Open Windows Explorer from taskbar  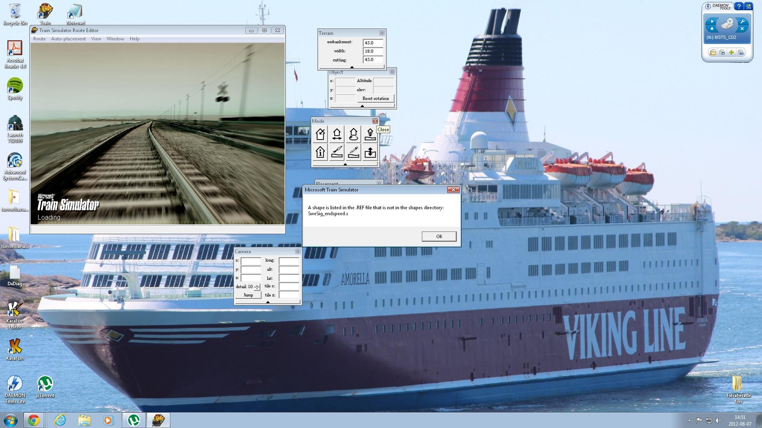coord(84,420)
